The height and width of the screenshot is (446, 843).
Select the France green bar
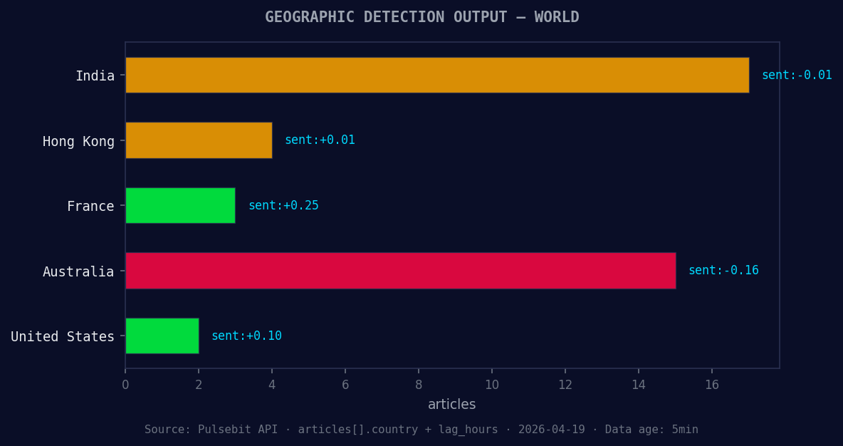tap(180, 205)
